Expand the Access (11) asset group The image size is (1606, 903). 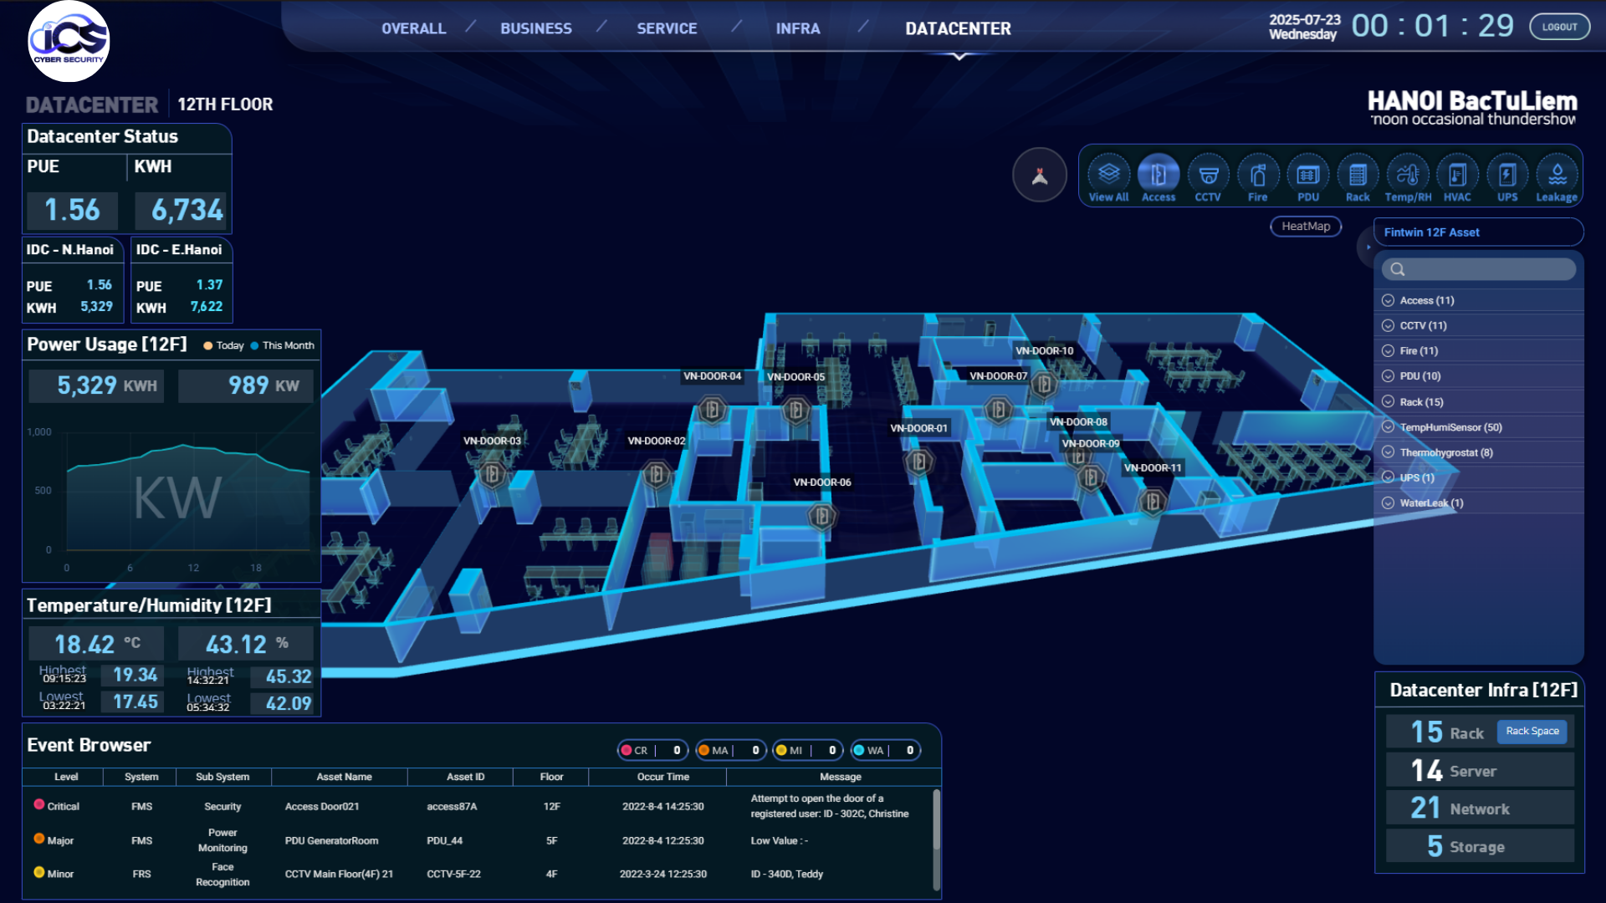[1426, 300]
